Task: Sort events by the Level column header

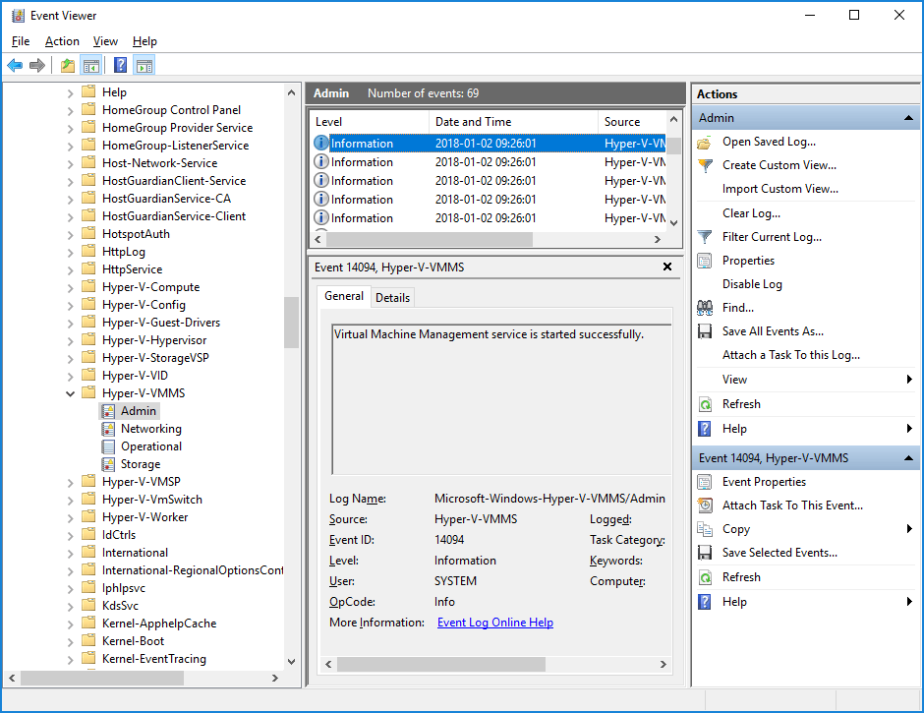Action: coord(370,122)
